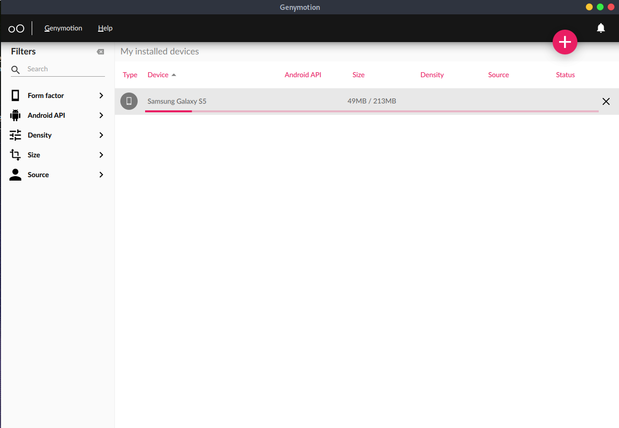Select the Samsung Galaxy S5 device name
The width and height of the screenshot is (619, 428).
click(x=177, y=101)
